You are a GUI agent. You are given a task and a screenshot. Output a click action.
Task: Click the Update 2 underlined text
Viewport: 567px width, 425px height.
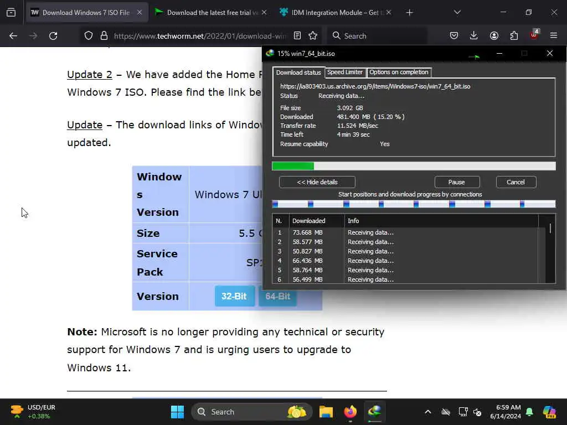[90, 75]
